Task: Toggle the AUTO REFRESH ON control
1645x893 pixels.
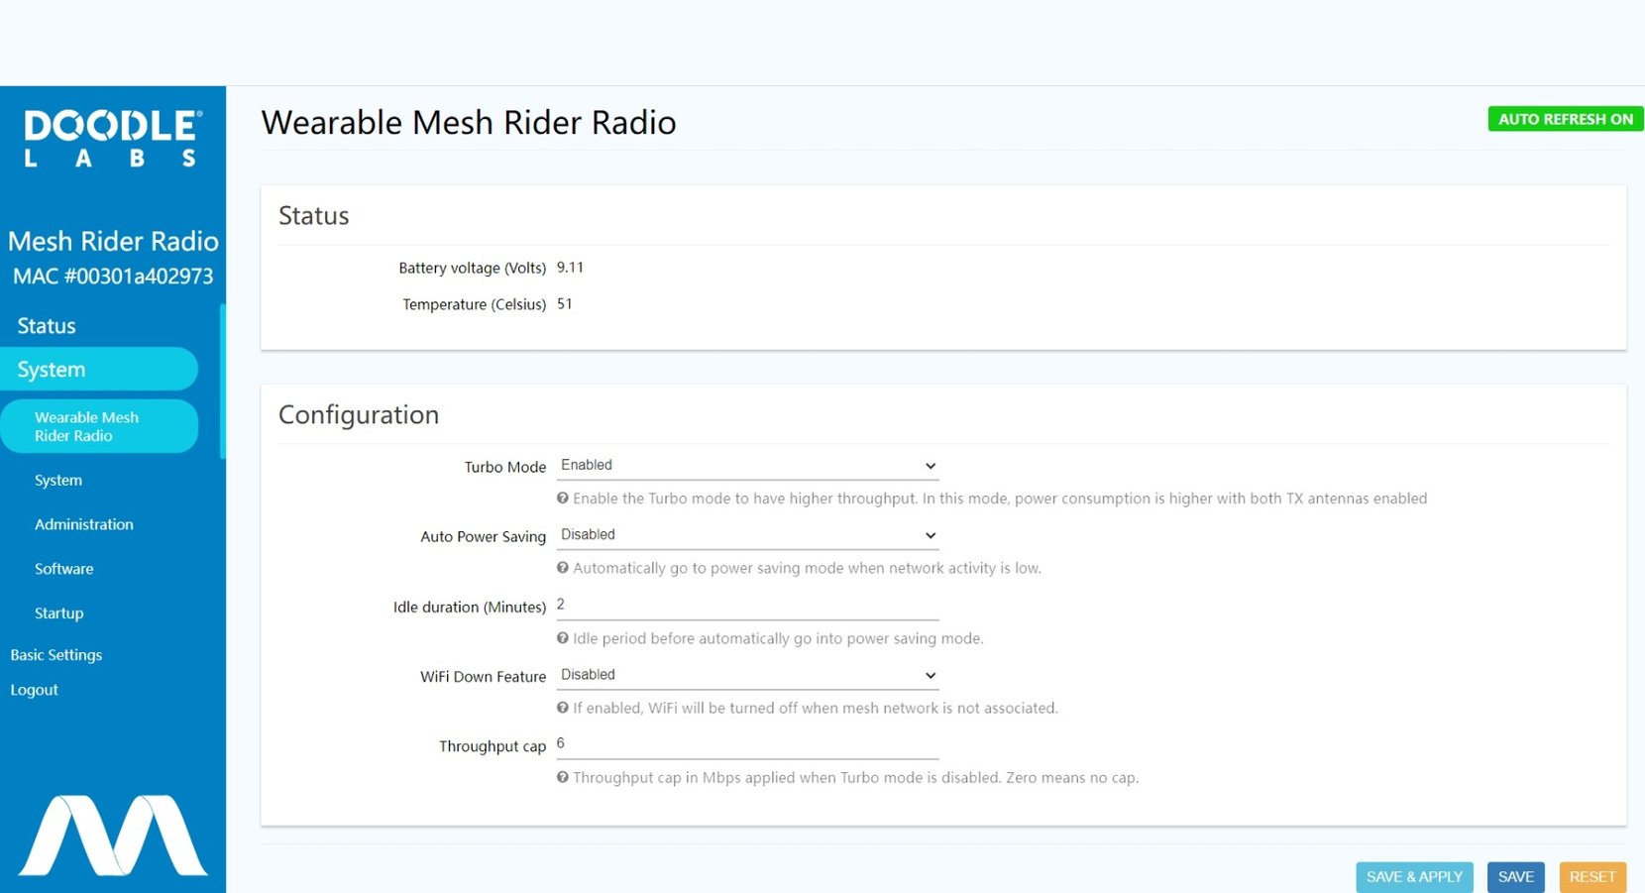Action: [1565, 118]
